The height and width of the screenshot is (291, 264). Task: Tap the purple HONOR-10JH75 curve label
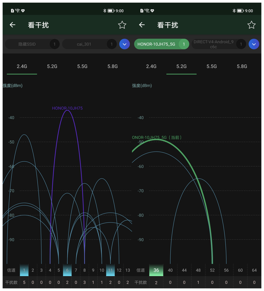coord(67,108)
